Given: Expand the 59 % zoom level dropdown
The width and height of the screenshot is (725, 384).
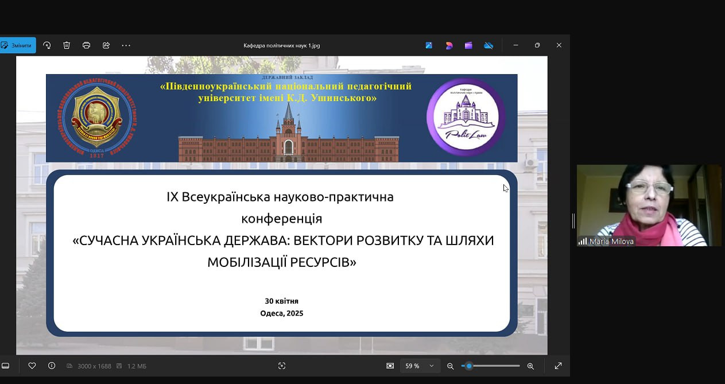Looking at the screenshot, I should [431, 366].
